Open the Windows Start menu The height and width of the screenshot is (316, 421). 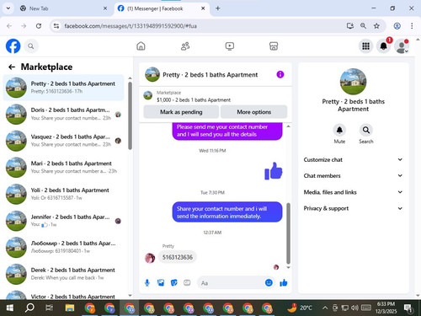(x=10, y=308)
